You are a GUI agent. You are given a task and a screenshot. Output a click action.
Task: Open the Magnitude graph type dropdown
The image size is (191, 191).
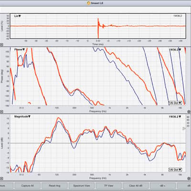coord(22,117)
